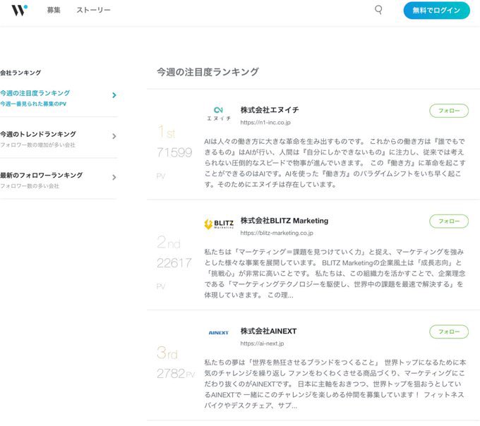Follow 株式会社エヌイチ with フォロー button
Image resolution: width=480 pixels, height=426 pixels.
coord(449,111)
